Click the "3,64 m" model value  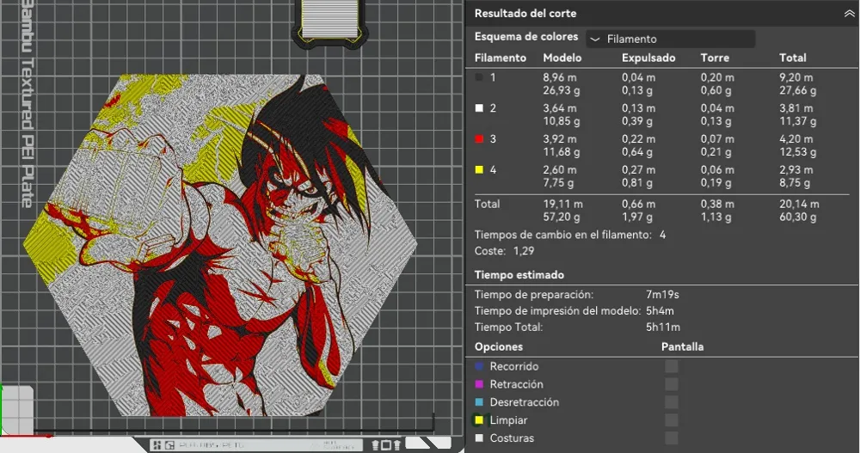click(x=560, y=108)
